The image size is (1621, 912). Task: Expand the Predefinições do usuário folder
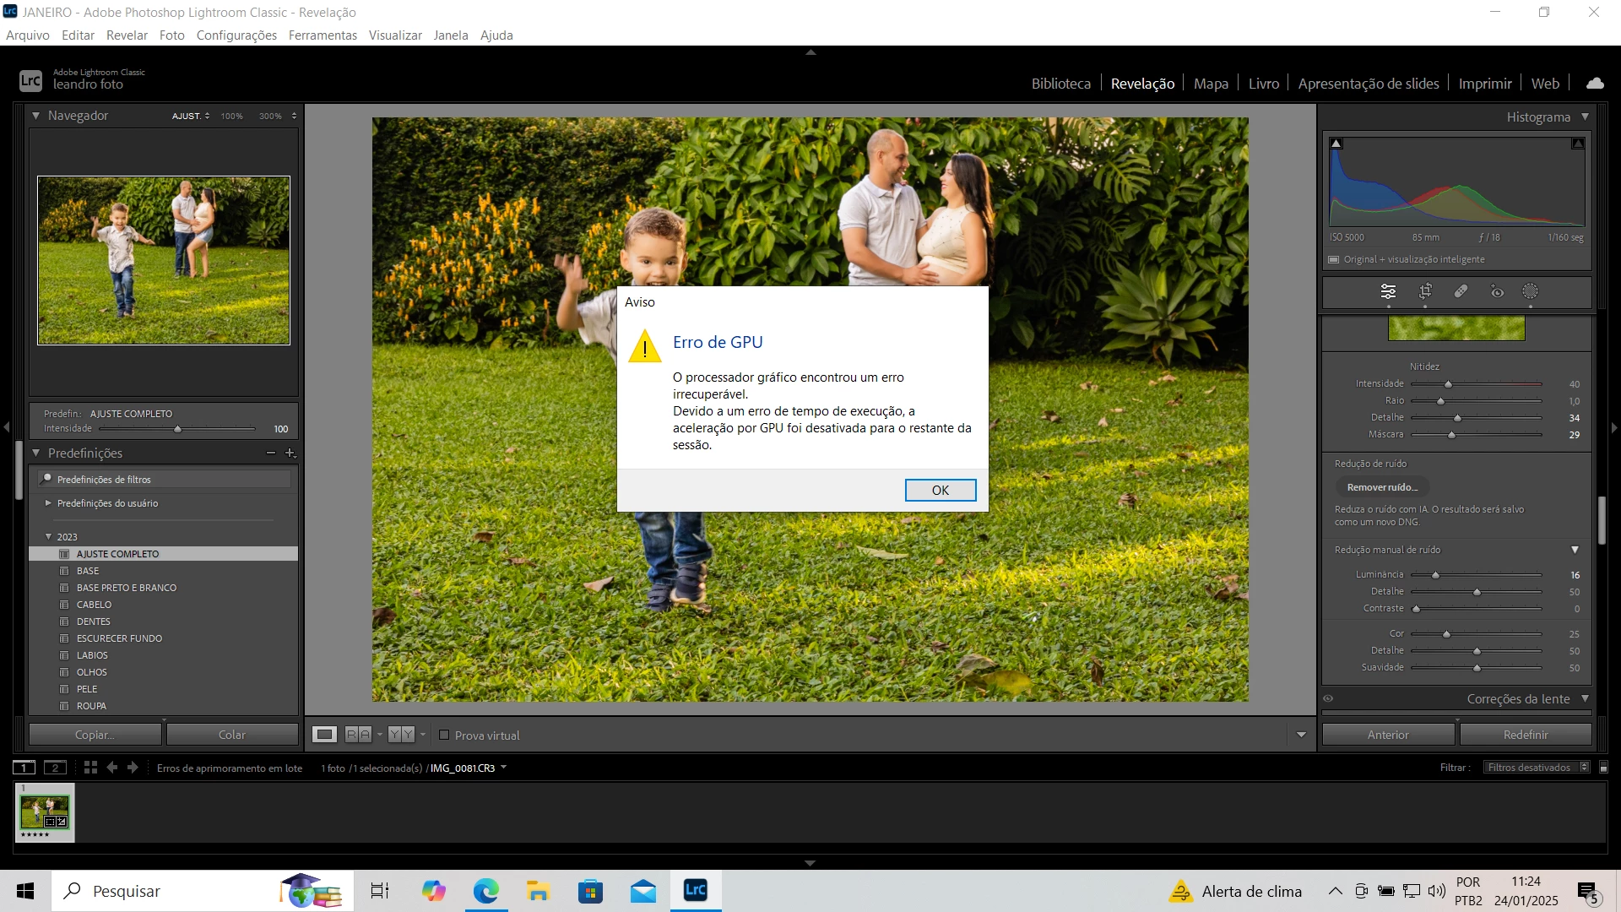tap(48, 503)
